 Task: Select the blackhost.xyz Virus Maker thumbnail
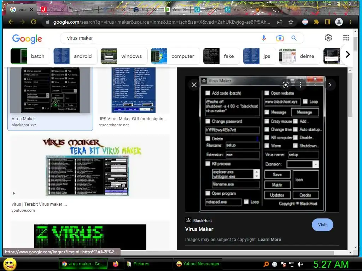[50, 91]
